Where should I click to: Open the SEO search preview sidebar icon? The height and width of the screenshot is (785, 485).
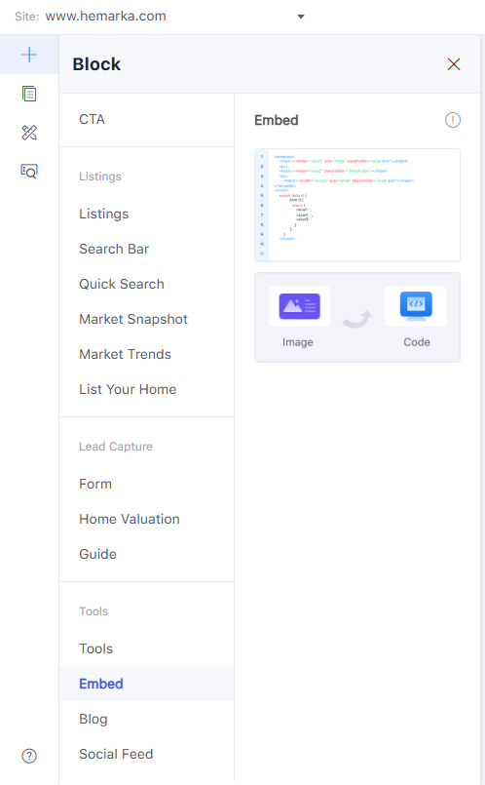(29, 172)
